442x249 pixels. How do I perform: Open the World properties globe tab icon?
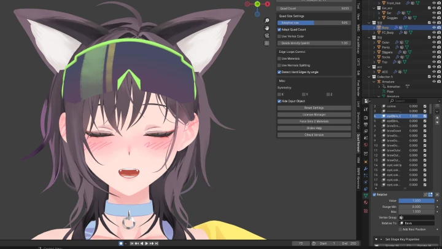tap(366, 145)
